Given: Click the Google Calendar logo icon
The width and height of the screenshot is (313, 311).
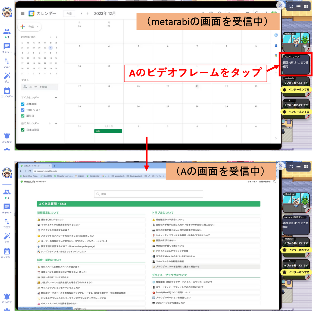Looking at the screenshot, I should point(31,13).
